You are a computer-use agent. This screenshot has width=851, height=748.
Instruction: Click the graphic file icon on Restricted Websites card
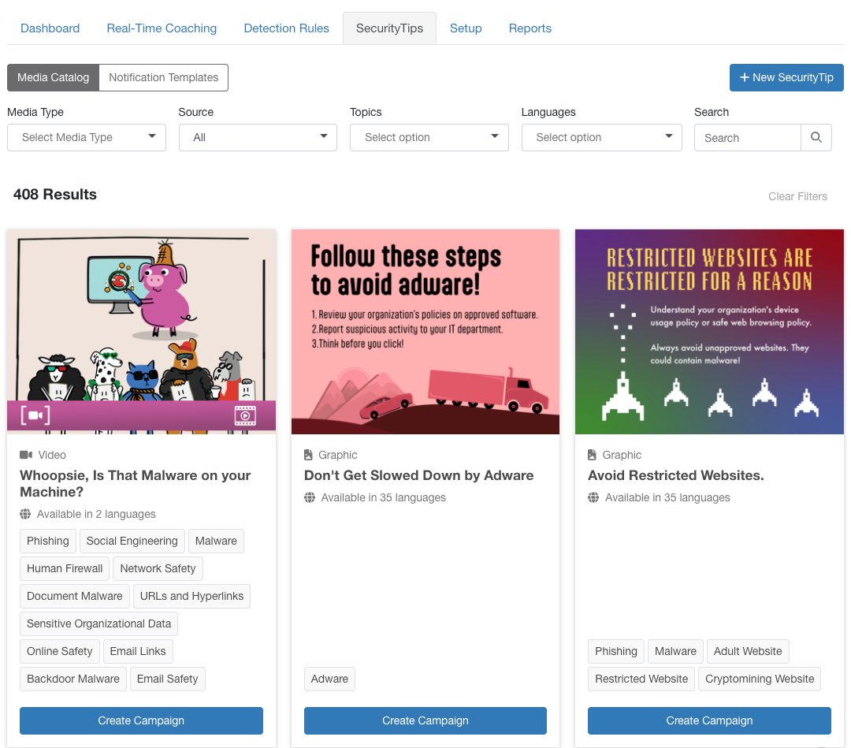click(592, 455)
